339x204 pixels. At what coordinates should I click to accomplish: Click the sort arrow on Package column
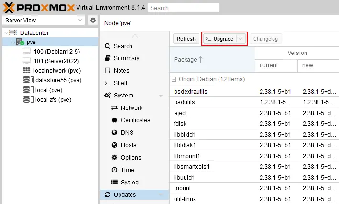pyautogui.click(x=201, y=59)
